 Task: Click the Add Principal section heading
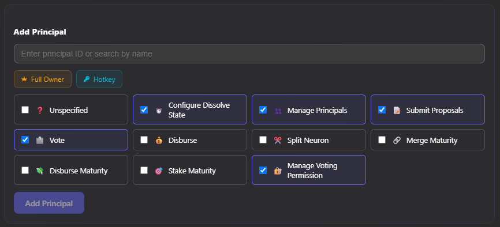pos(40,32)
